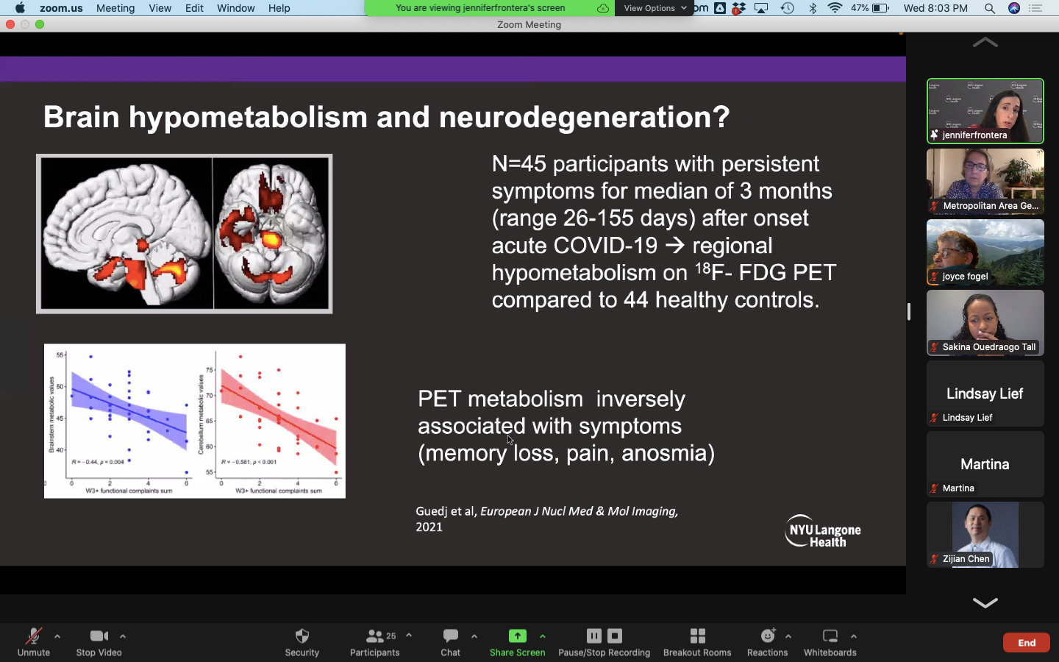The image size is (1059, 662).
Task: Click the slide title "Brain hypometabolism and neurodegeneration?"
Action: pyautogui.click(x=387, y=117)
